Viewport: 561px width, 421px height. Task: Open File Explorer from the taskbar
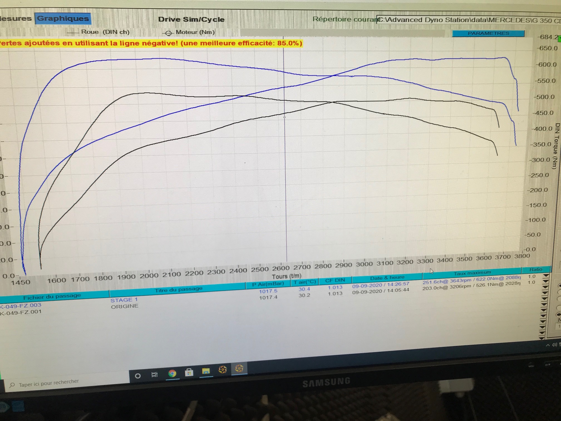pyautogui.click(x=206, y=371)
